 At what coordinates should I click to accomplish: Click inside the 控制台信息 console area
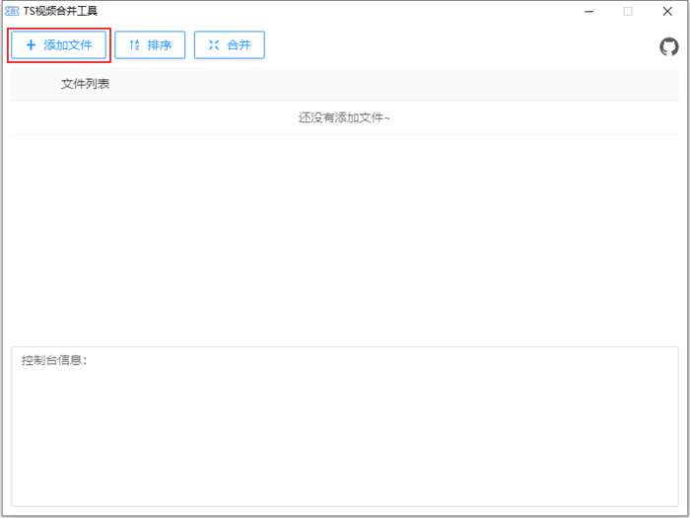click(x=345, y=426)
